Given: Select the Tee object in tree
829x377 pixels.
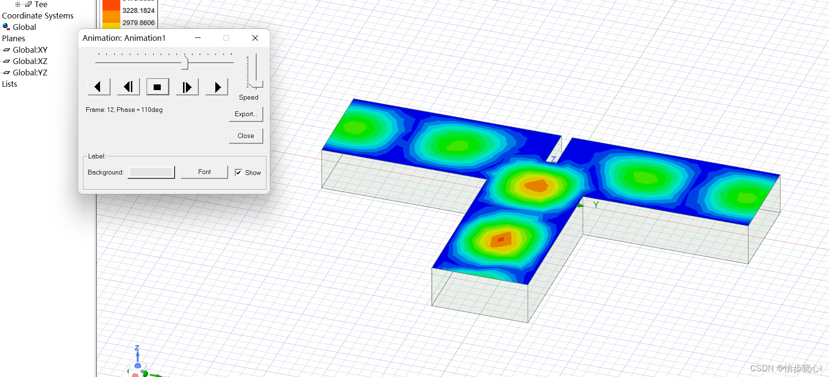Looking at the screenshot, I should point(41,4).
